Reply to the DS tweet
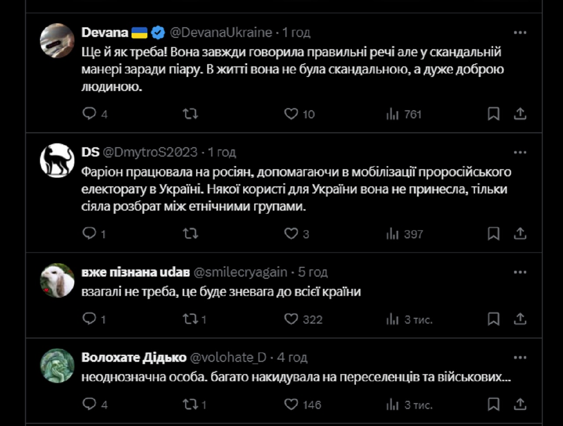563x426 pixels. (89, 233)
